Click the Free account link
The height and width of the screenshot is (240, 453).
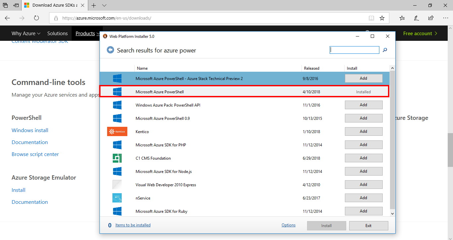pos(420,34)
